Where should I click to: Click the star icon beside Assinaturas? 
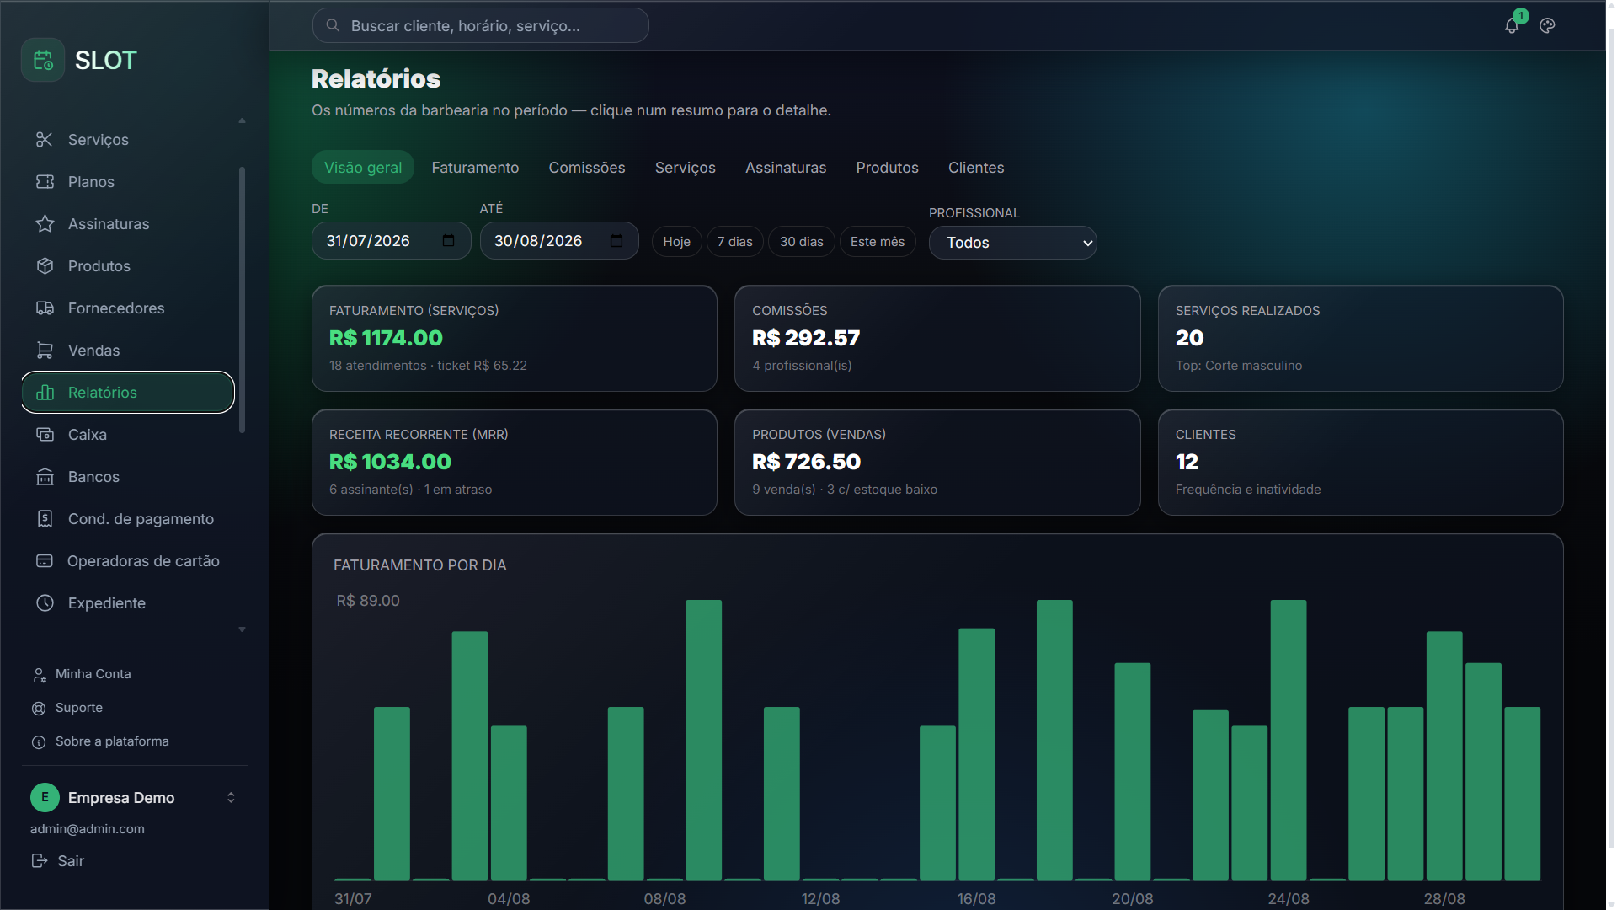[45, 223]
